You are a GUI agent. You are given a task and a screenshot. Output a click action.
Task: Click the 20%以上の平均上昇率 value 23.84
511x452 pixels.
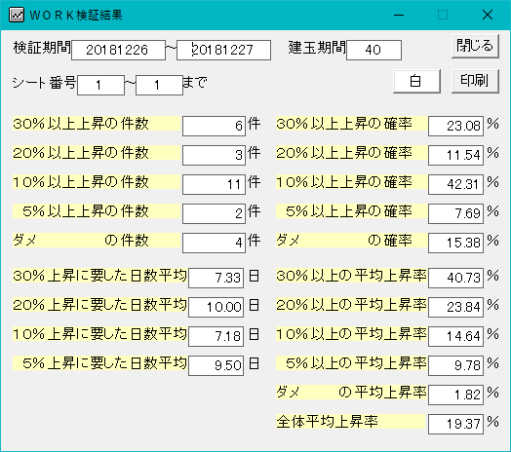tap(455, 308)
